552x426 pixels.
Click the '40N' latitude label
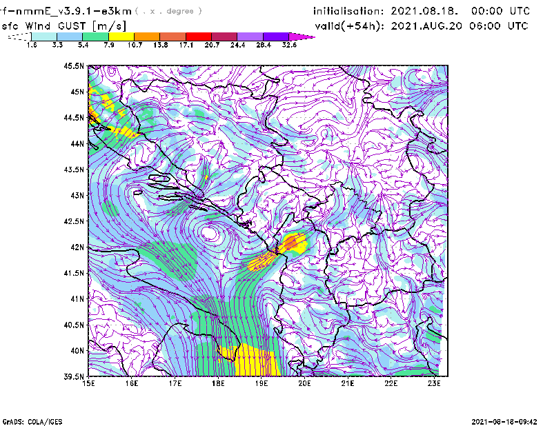click(x=77, y=351)
